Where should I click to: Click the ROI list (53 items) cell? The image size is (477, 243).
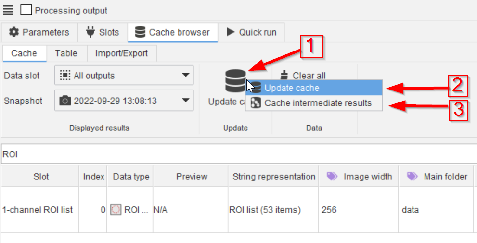pos(273,210)
